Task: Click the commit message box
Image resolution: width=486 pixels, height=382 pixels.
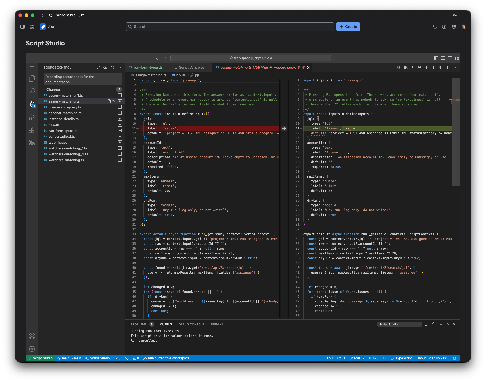Action: [x=83, y=79]
